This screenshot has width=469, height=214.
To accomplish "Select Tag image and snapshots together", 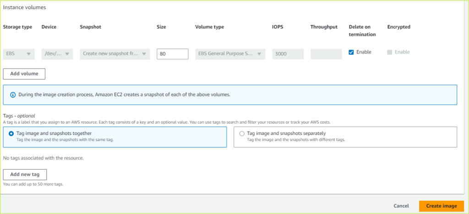I will point(11,134).
